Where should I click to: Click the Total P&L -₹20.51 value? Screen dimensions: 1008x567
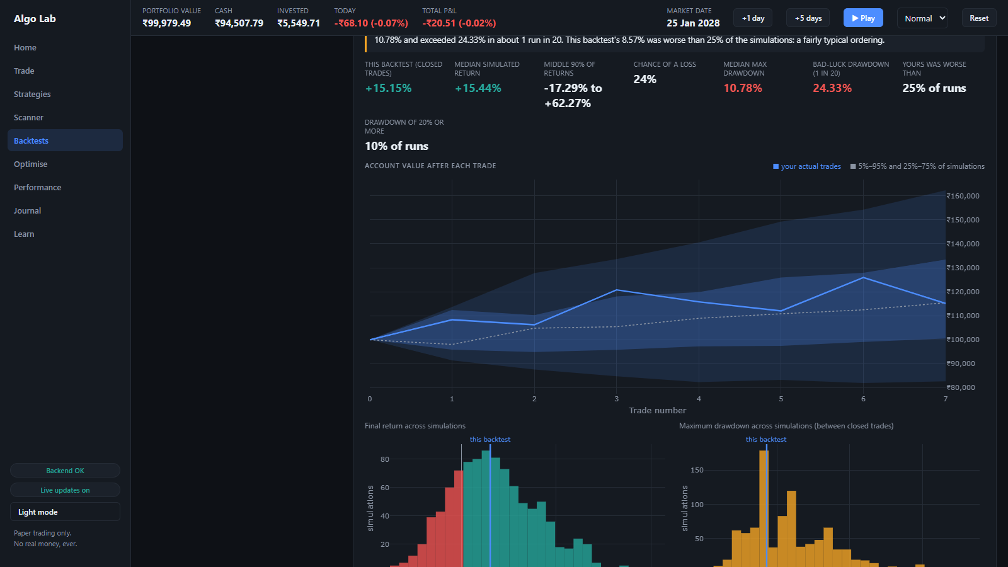(x=459, y=23)
